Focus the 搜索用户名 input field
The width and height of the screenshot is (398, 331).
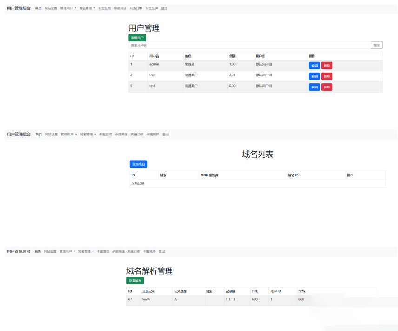pyautogui.click(x=249, y=45)
